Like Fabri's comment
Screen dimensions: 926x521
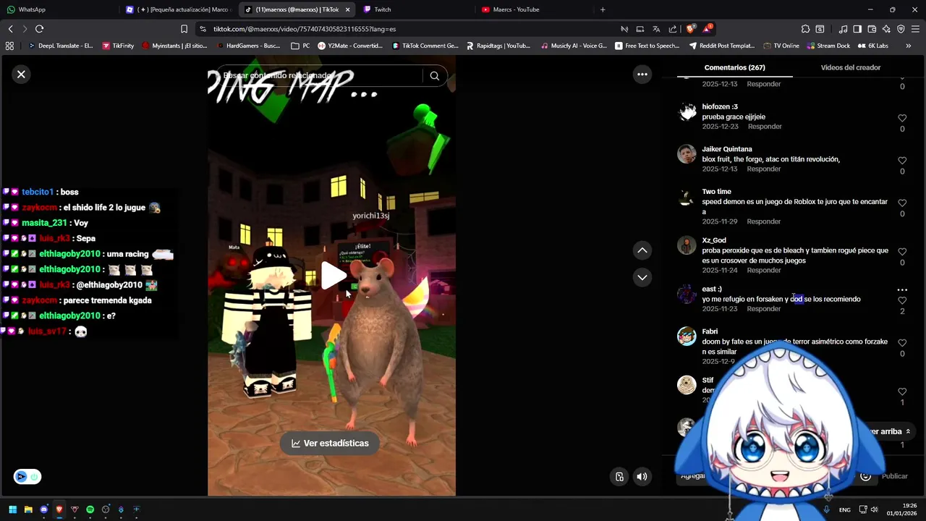point(902,343)
